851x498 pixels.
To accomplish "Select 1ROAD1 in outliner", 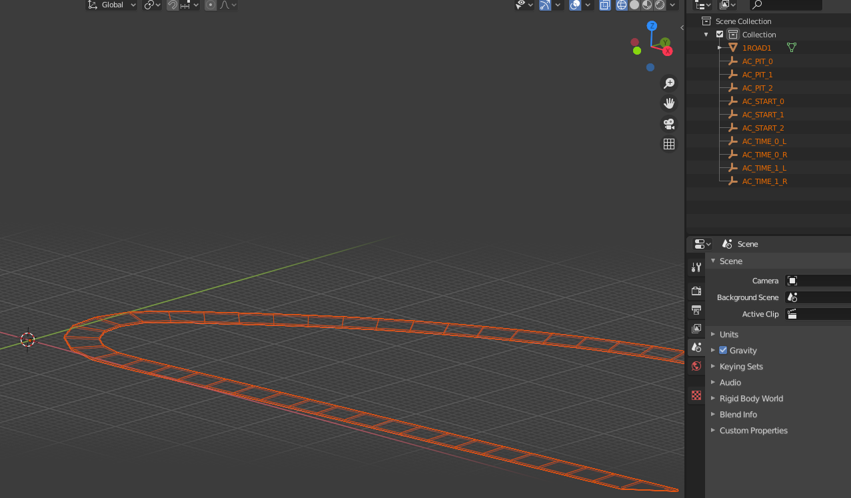I will click(757, 48).
